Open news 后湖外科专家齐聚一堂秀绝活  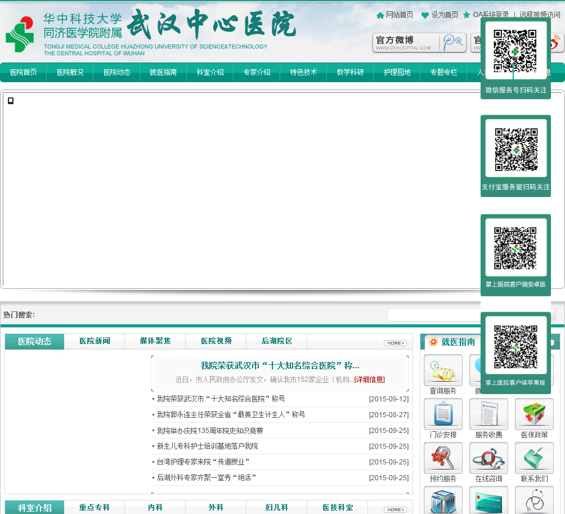[x=207, y=477]
